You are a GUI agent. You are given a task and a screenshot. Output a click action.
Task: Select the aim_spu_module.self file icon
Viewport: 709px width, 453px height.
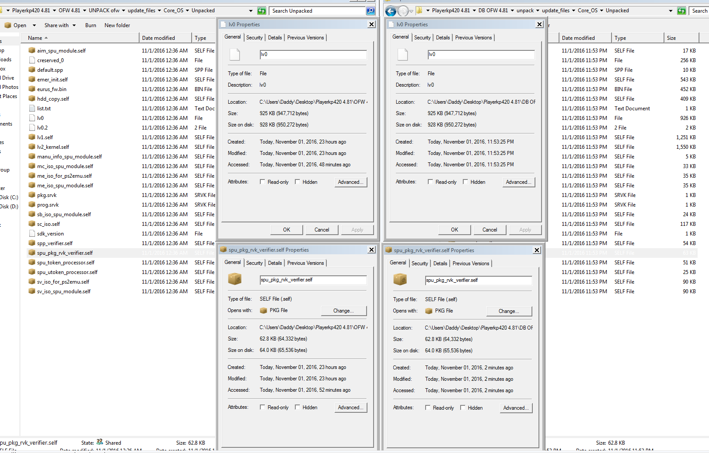click(32, 50)
